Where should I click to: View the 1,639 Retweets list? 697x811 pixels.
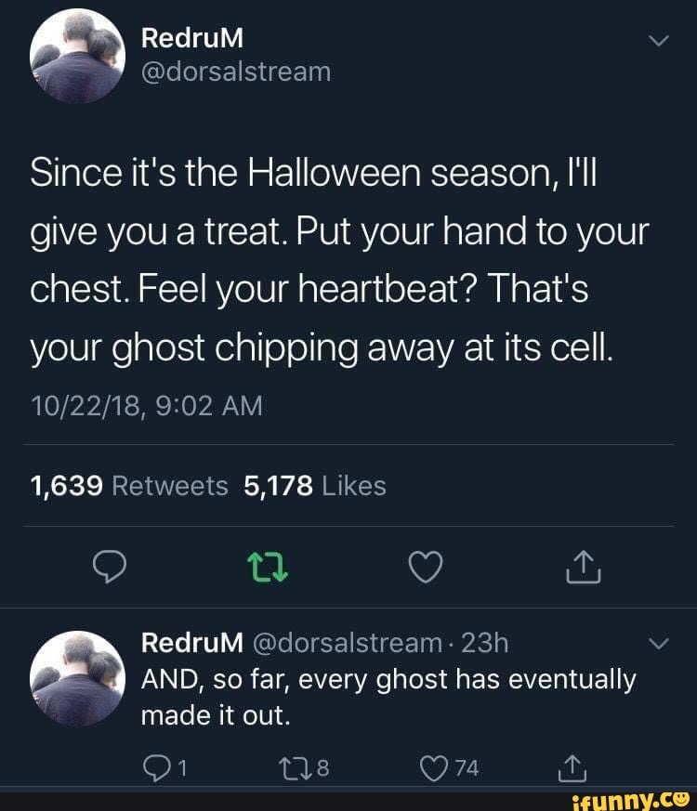click(x=129, y=486)
